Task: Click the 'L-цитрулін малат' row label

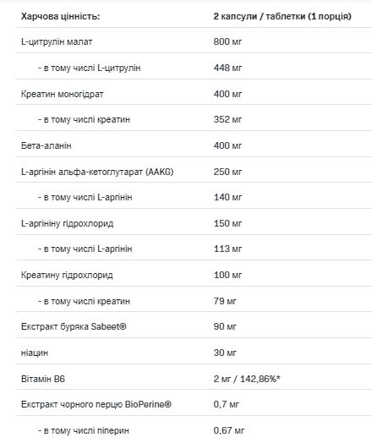Action: 57,41
